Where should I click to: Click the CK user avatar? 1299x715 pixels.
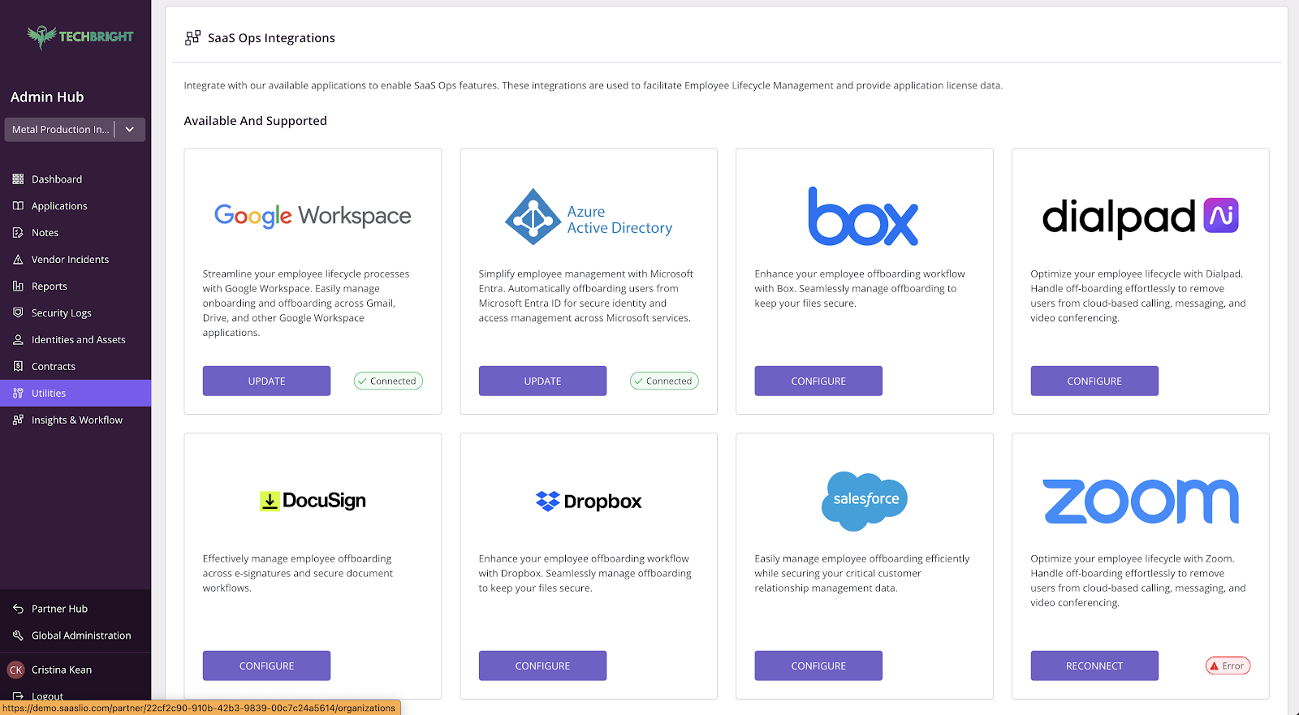point(15,670)
